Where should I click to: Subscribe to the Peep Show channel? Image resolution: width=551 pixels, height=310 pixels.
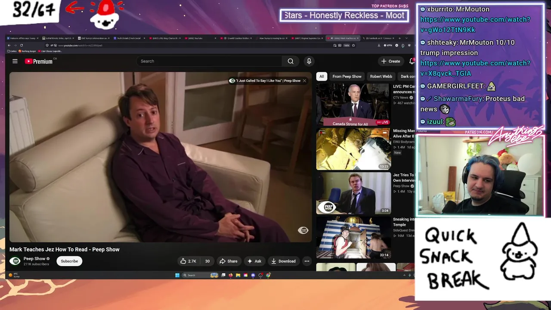(x=69, y=261)
